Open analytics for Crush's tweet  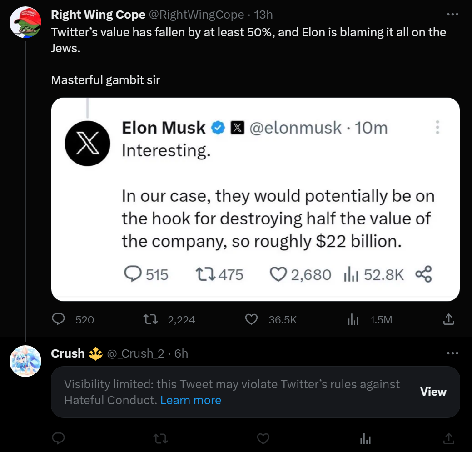tap(365, 439)
